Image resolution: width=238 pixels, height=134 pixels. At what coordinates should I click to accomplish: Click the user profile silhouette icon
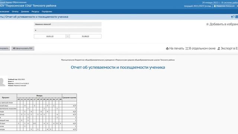point(215,6)
